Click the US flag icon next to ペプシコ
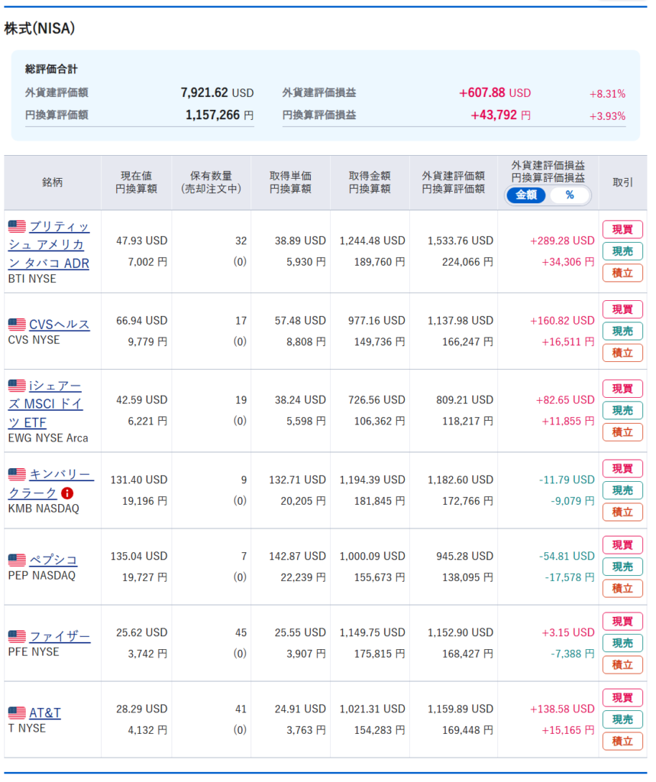656x782 pixels. pyautogui.click(x=17, y=560)
